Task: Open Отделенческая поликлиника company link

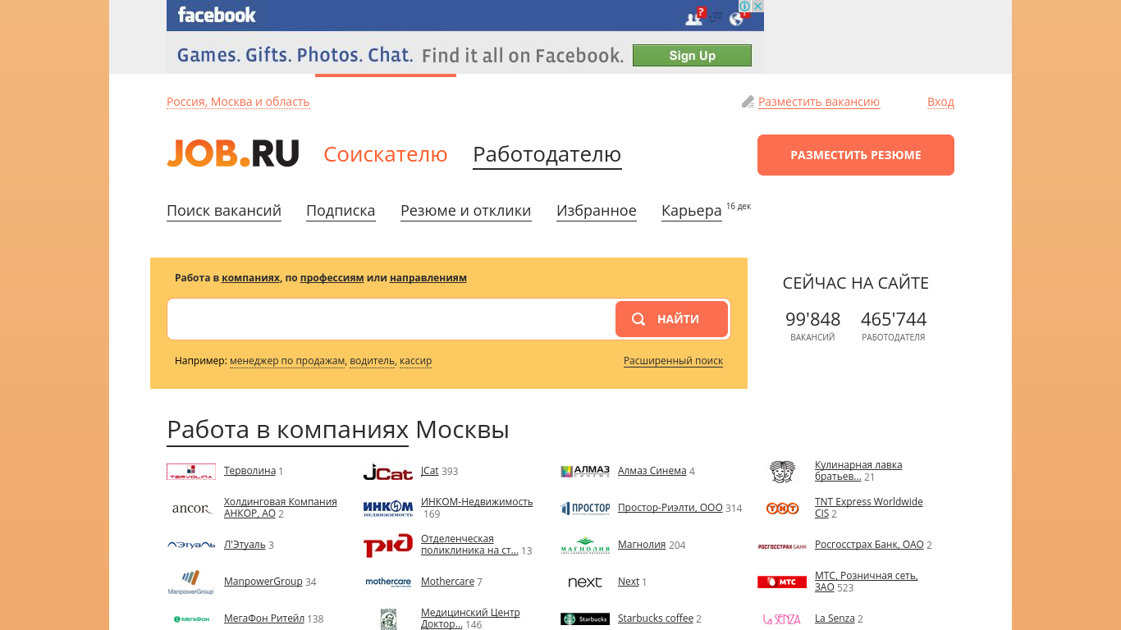Action: [x=469, y=545]
